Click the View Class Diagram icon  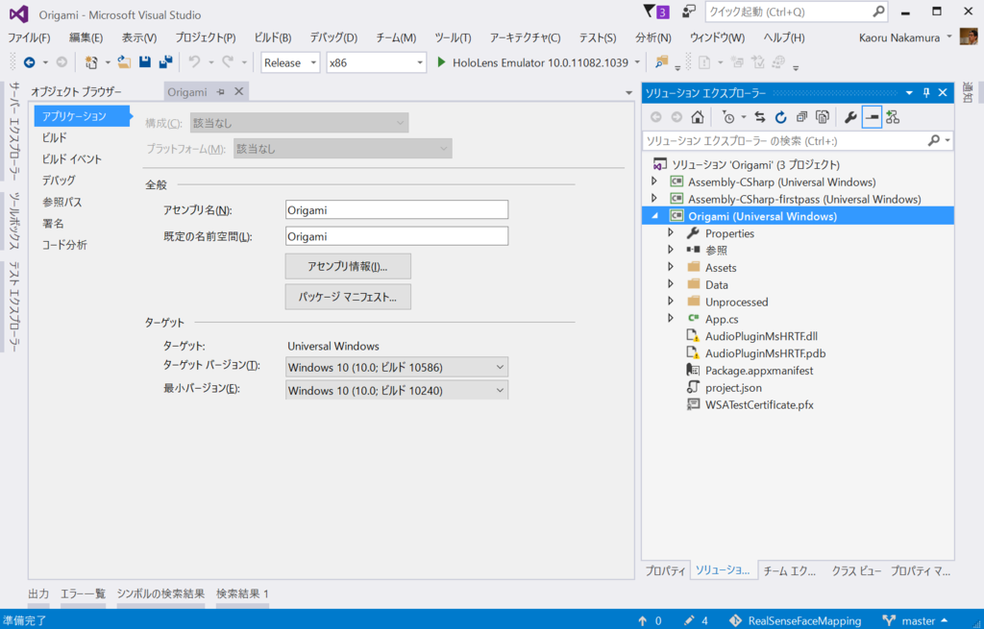pyautogui.click(x=893, y=117)
